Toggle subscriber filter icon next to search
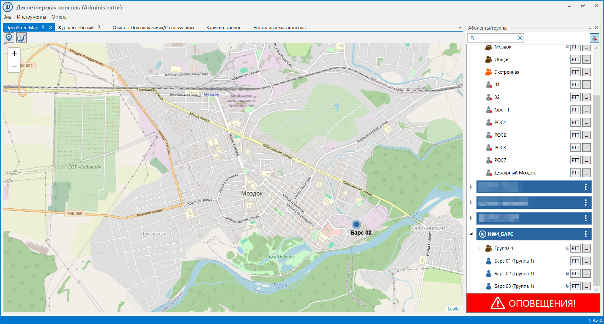 594,38
